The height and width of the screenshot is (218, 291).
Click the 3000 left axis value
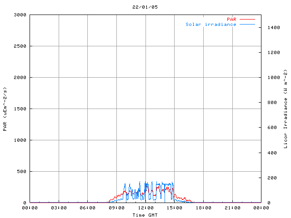(20, 15)
